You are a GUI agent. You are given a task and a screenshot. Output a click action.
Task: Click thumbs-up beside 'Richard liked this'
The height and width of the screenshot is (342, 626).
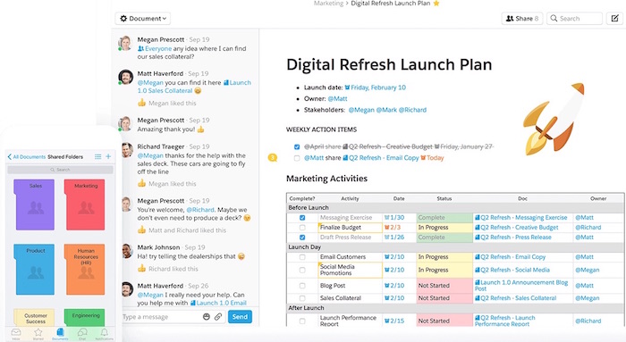pyautogui.click(x=141, y=269)
